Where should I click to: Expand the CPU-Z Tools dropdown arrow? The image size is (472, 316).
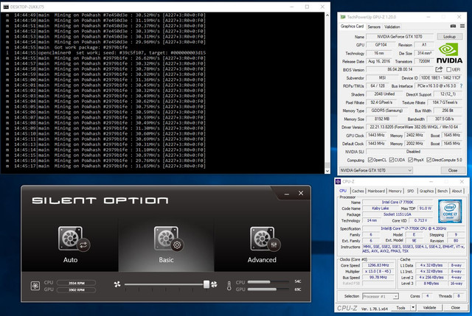point(413,308)
